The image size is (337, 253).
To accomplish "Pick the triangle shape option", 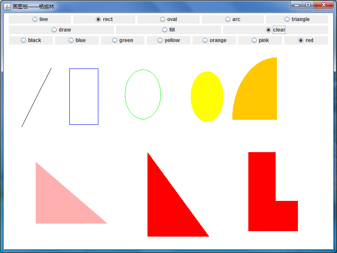I will [297, 19].
